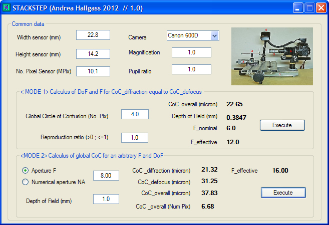Viewport: 329px width, 225px height.
Task: Open the Camera dropdown arrow
Action: [215, 35]
